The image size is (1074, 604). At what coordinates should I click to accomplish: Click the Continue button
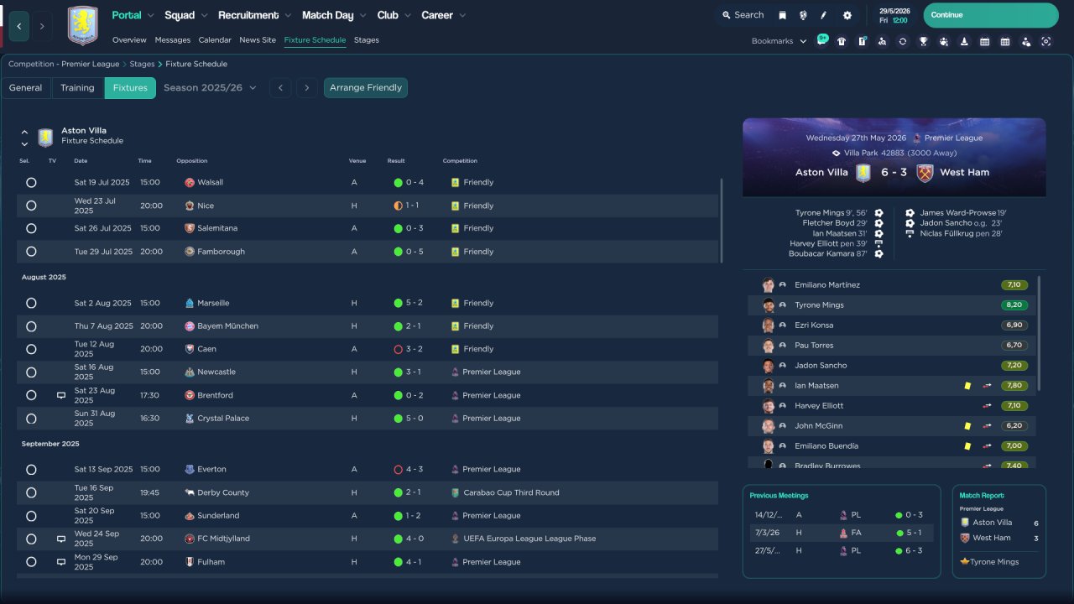(991, 15)
